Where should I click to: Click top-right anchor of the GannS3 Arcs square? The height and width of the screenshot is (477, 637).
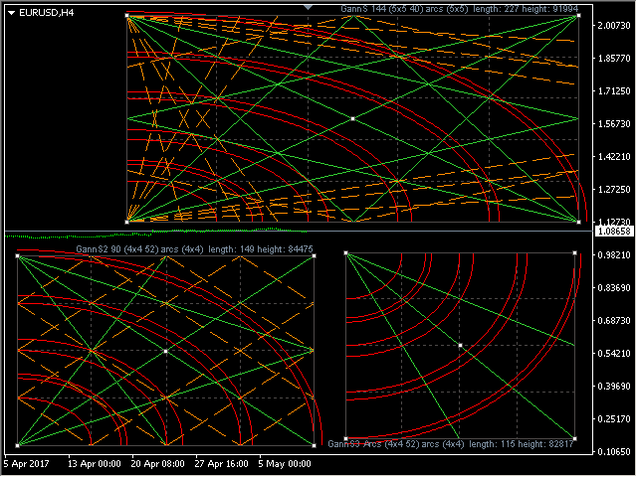coord(574,253)
